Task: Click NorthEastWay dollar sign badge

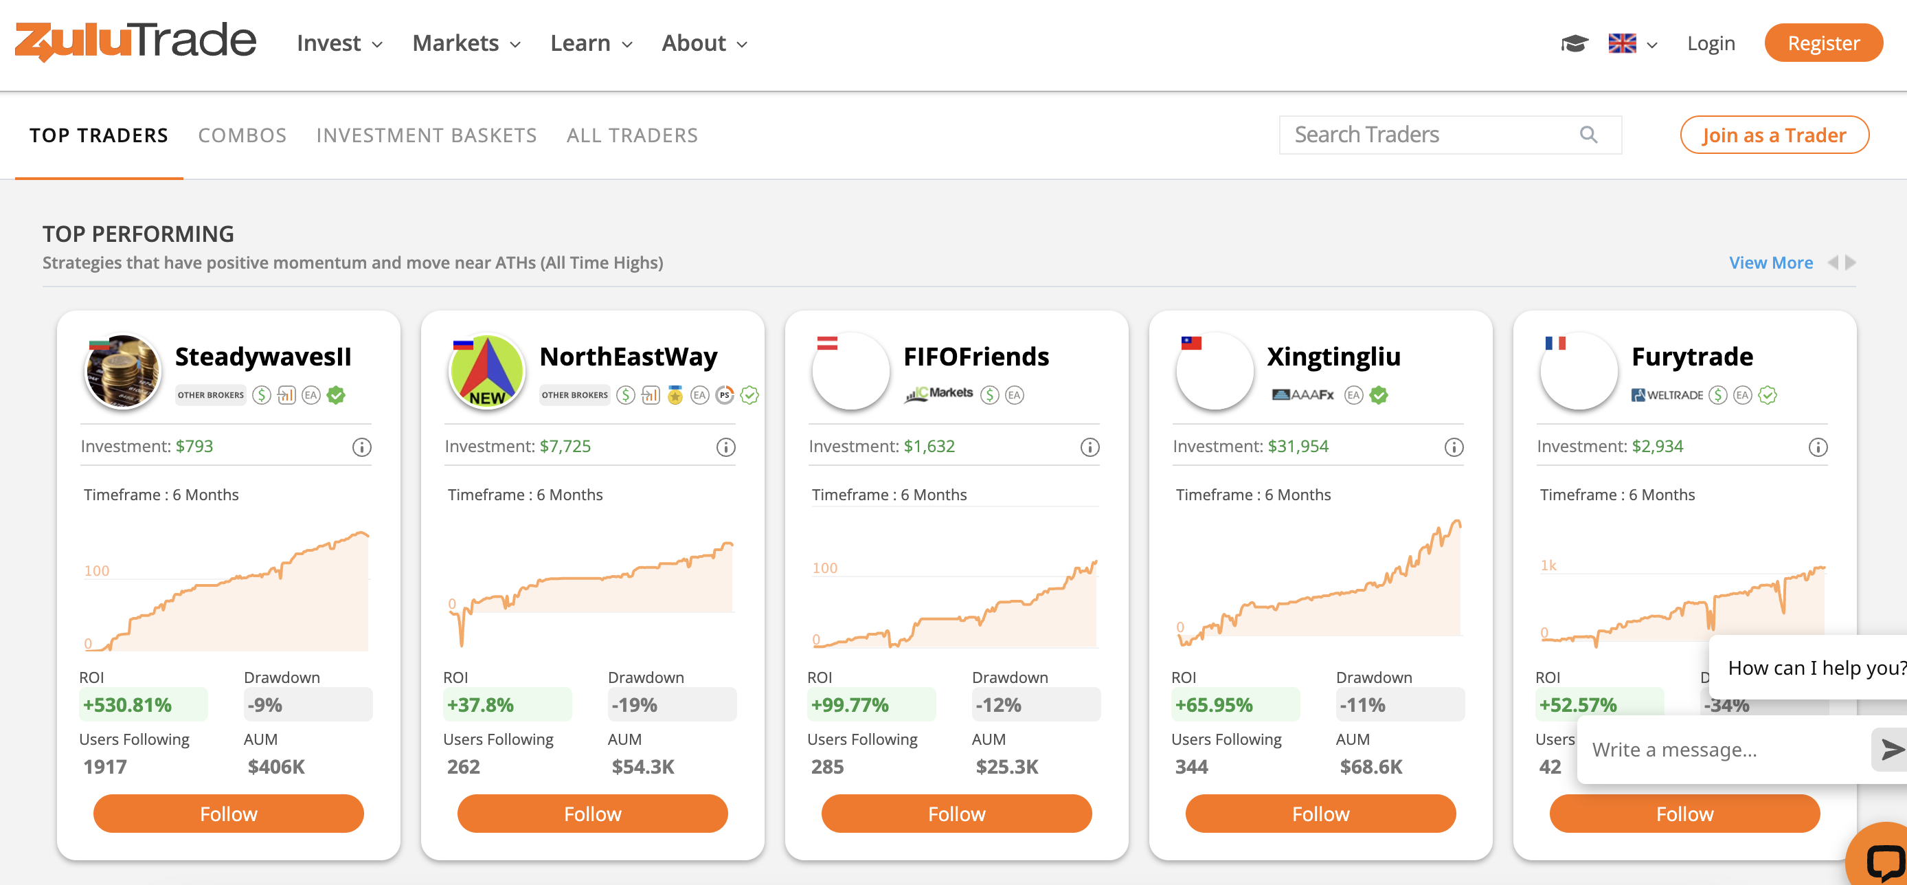Action: [626, 394]
